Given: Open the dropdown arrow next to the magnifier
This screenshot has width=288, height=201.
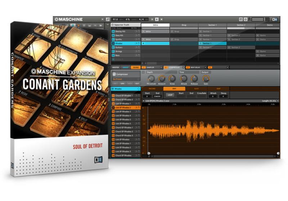Looking at the screenshot, I should point(103,19).
